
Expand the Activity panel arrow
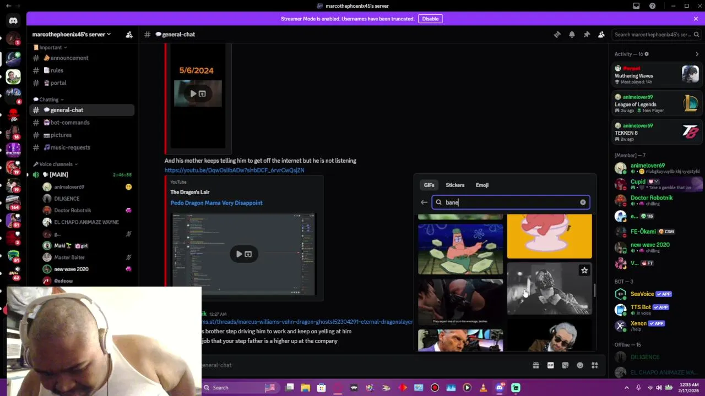pyautogui.click(x=697, y=54)
